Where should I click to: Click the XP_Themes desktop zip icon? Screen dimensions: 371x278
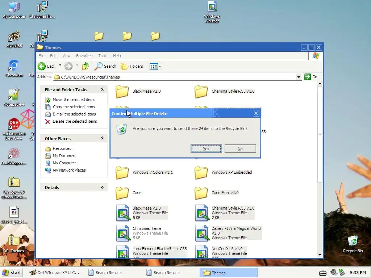tap(14, 244)
